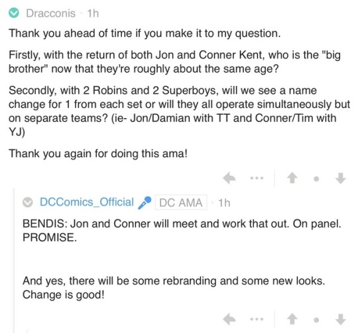Reply to the DCComics_Official answer

229,319
